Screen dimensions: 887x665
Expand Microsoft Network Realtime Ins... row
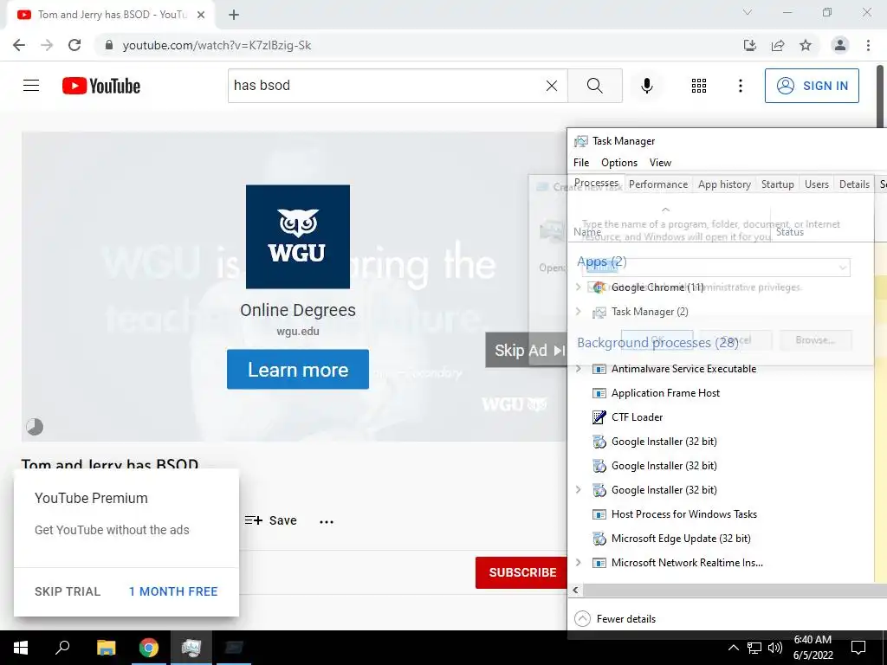[x=578, y=563]
